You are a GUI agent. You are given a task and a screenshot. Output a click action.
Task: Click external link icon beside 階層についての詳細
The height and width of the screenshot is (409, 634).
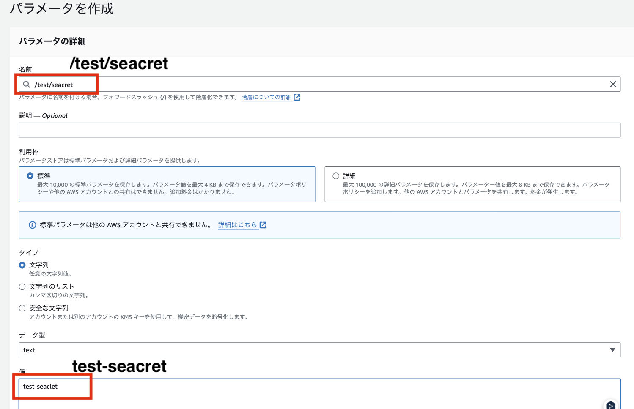(297, 97)
